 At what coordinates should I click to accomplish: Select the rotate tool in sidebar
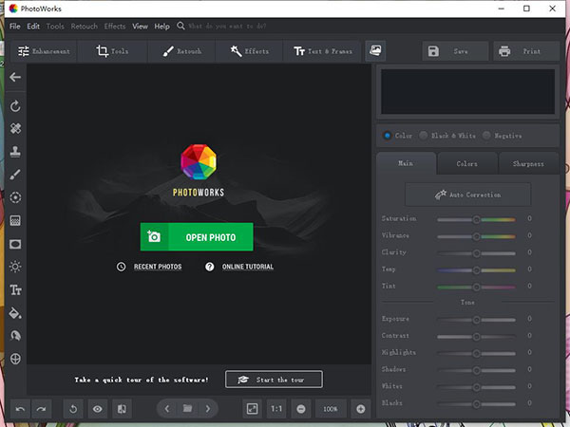pos(15,106)
